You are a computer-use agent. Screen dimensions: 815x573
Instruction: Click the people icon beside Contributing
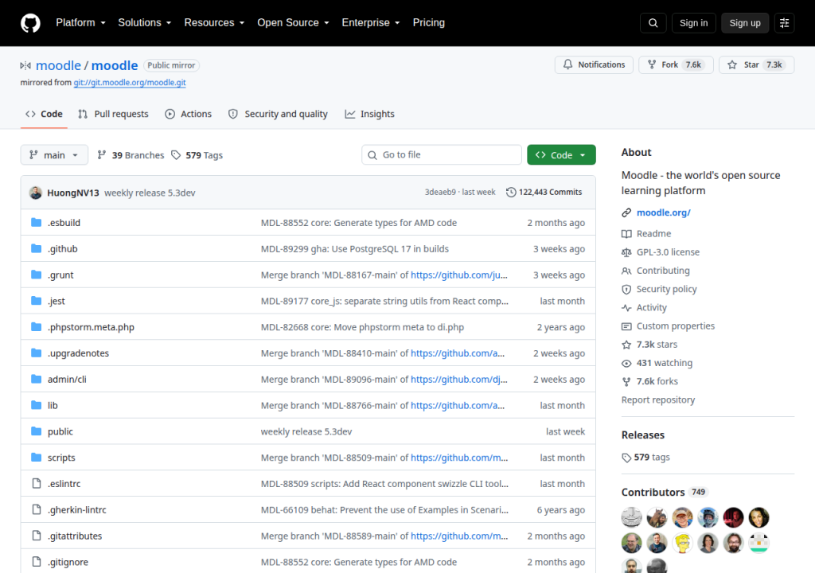(x=626, y=271)
